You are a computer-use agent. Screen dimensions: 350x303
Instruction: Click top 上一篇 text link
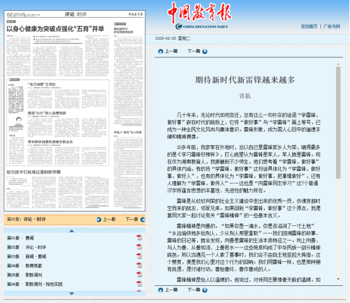click(x=171, y=51)
